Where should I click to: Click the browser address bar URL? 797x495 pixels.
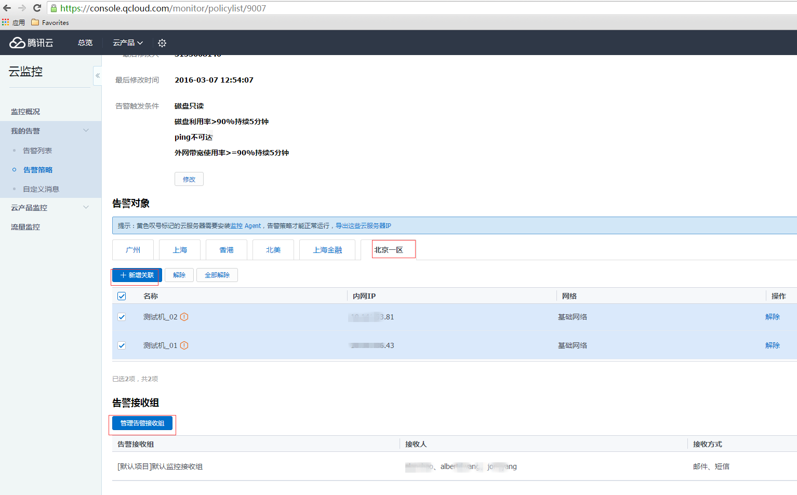[163, 8]
